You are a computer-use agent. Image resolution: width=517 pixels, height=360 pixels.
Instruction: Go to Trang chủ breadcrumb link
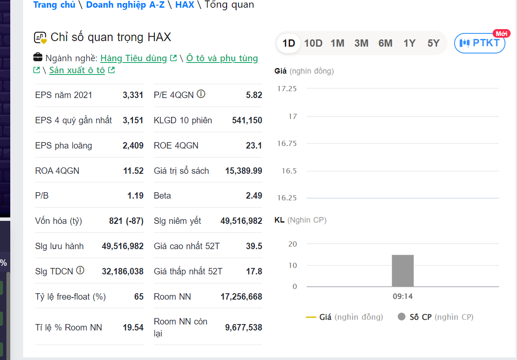click(54, 5)
